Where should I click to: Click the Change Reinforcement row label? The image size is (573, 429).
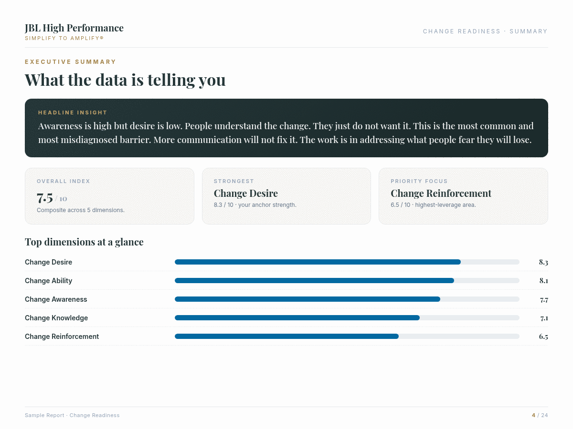(62, 337)
